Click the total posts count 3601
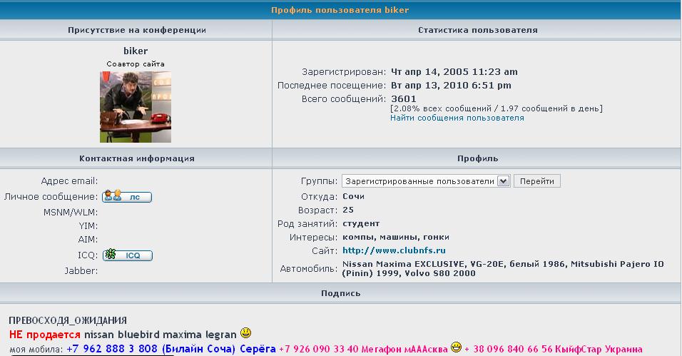The height and width of the screenshot is (356, 682). pyautogui.click(x=403, y=98)
